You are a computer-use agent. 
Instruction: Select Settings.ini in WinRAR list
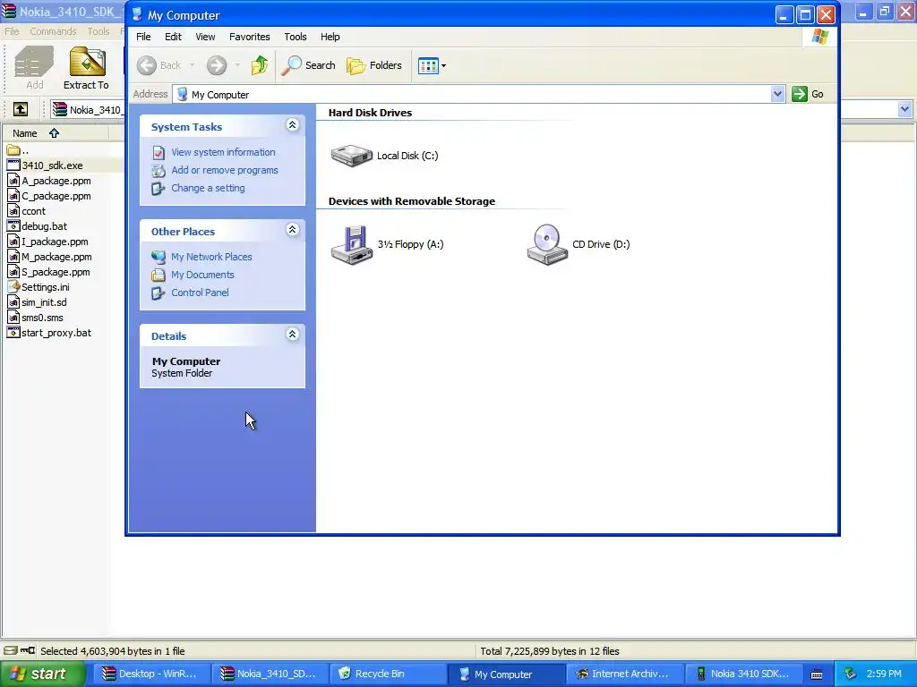(x=39, y=287)
